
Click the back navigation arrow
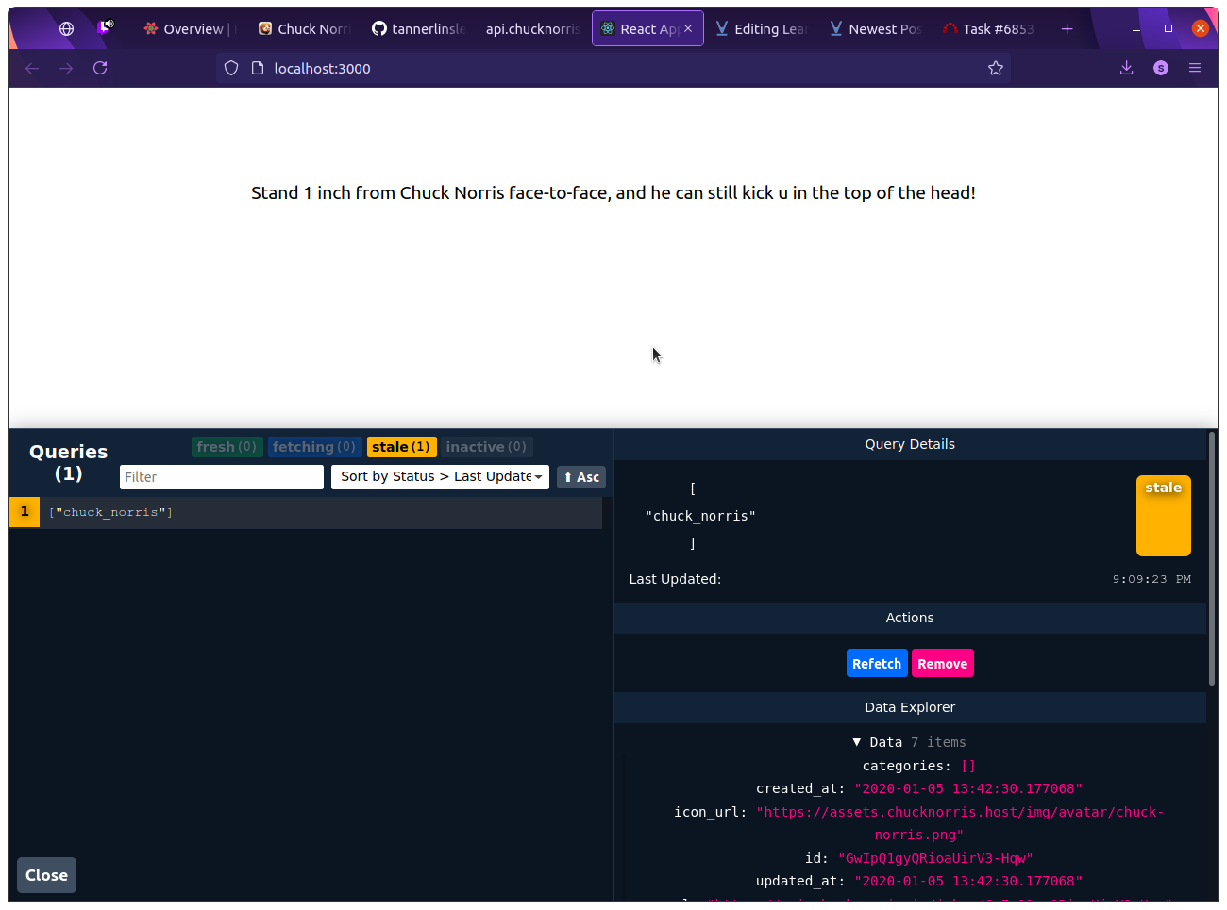(32, 68)
